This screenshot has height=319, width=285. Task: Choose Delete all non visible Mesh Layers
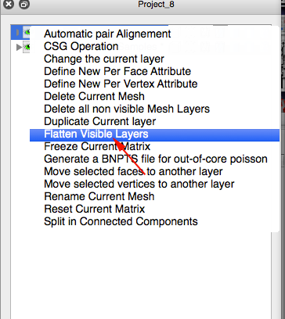click(x=154, y=109)
